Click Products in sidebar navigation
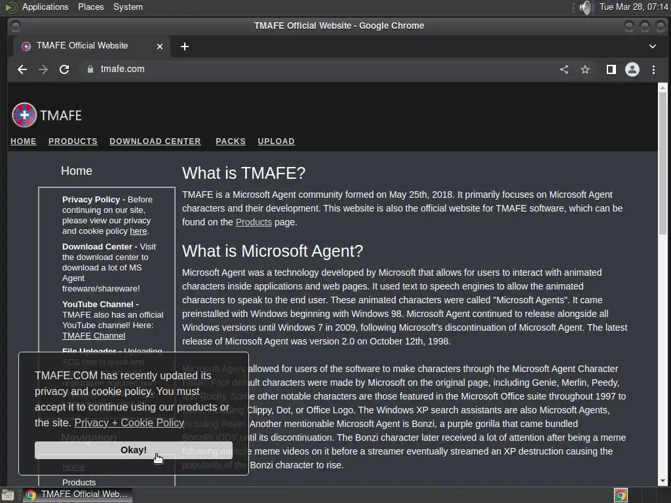The height and width of the screenshot is (503, 671). click(x=79, y=482)
